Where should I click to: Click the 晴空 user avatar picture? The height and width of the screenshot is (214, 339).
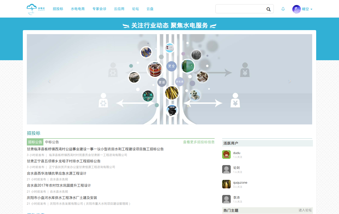[x=296, y=9]
